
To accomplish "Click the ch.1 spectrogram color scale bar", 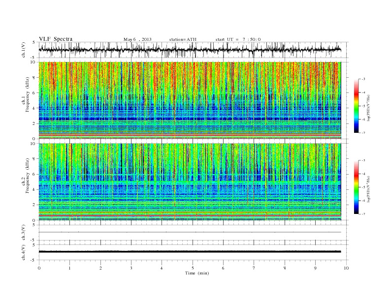I will 356,106.
